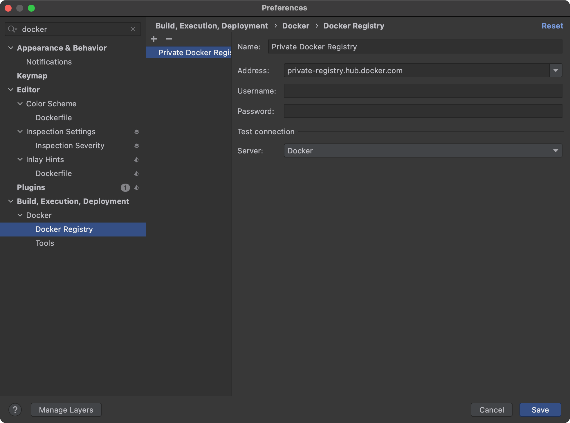The image size is (570, 423).
Task: Select the Appearance & Behavior section
Action: pos(61,48)
